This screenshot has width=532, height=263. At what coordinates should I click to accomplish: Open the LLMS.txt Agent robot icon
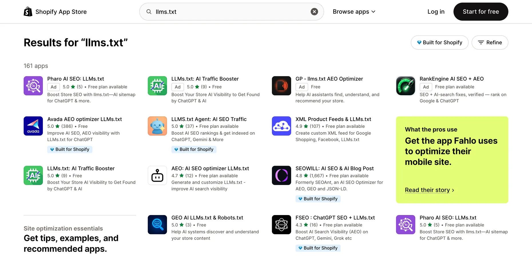coord(157,126)
